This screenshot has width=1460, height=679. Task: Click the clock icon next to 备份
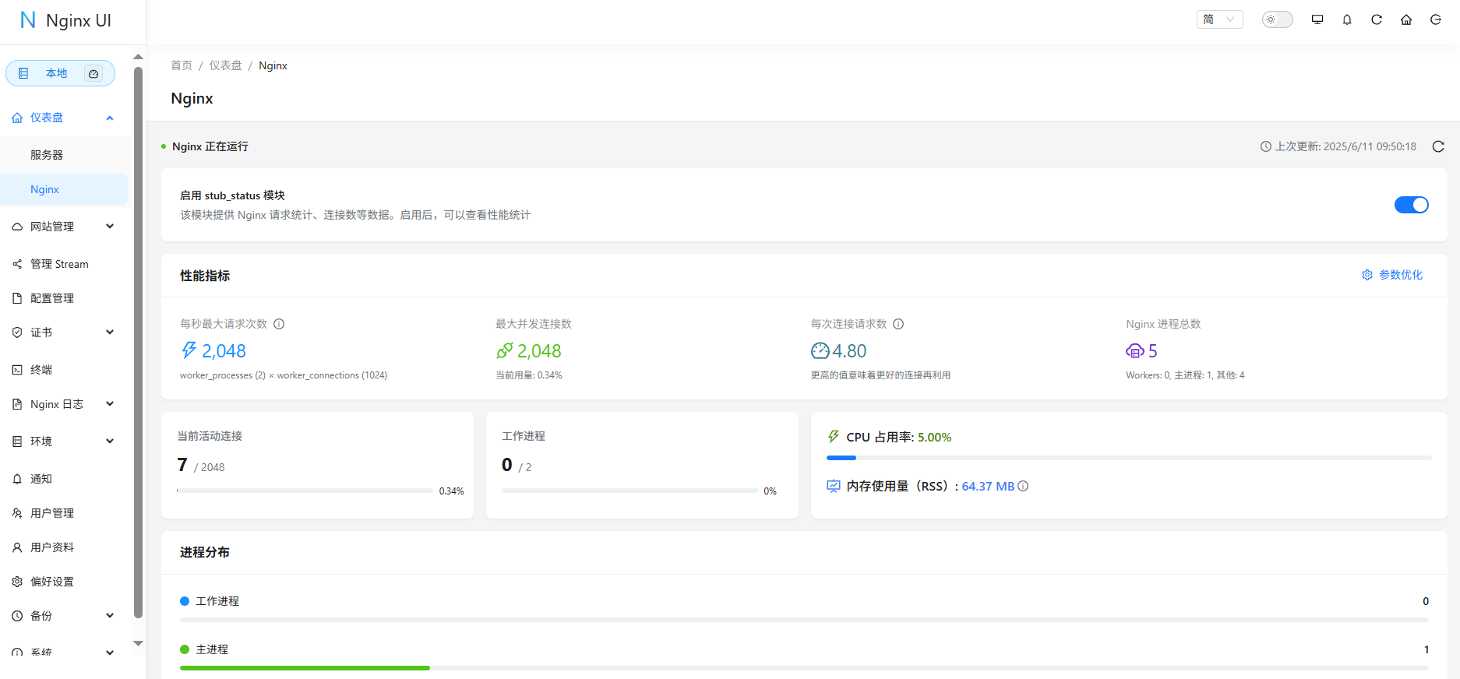pyautogui.click(x=17, y=616)
